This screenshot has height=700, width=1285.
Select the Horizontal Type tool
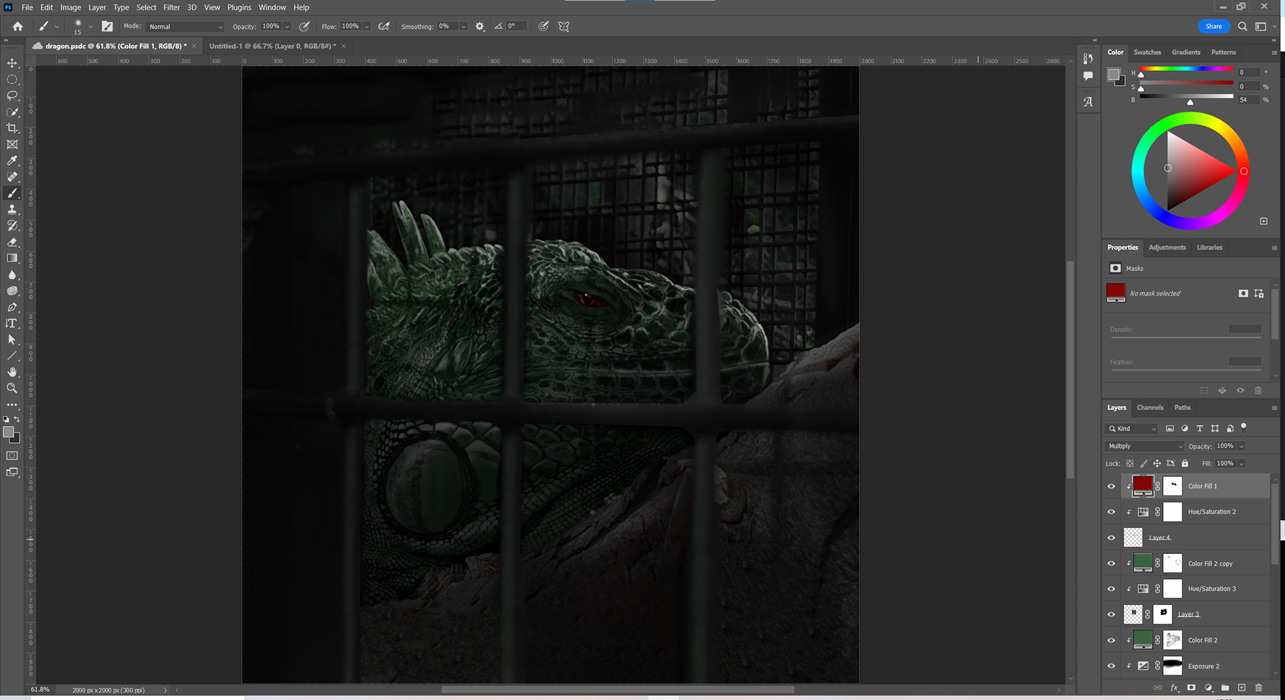[x=12, y=323]
